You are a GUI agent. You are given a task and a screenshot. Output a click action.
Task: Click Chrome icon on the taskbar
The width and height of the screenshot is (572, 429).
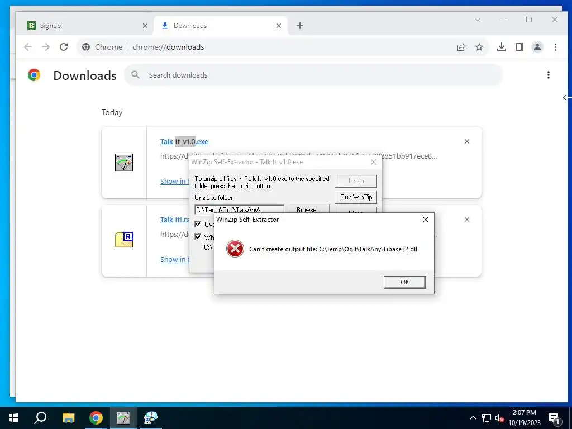point(96,418)
